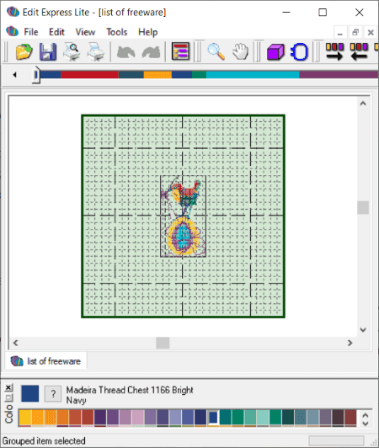This screenshot has width=379, height=448.
Task: Click the app icon in the menu bar
Action: (12, 31)
